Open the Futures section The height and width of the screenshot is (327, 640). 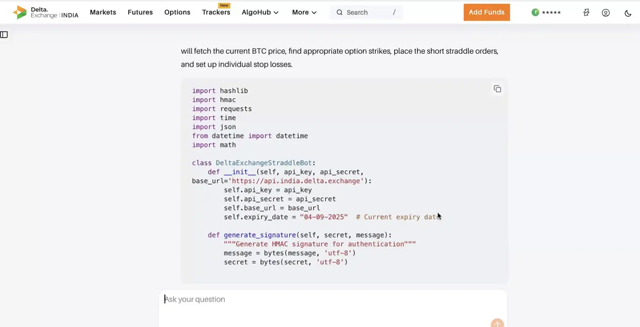coord(140,12)
